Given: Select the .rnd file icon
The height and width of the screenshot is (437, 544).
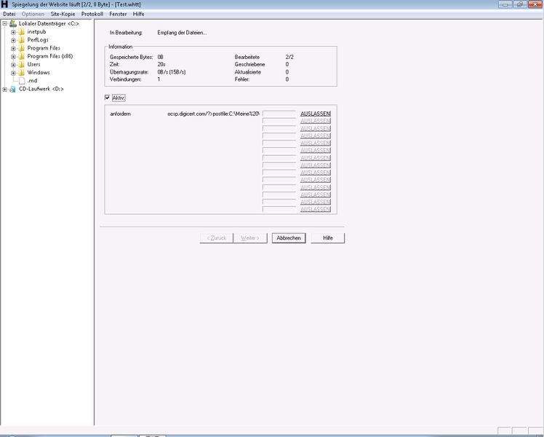Looking at the screenshot, I should pos(22,81).
